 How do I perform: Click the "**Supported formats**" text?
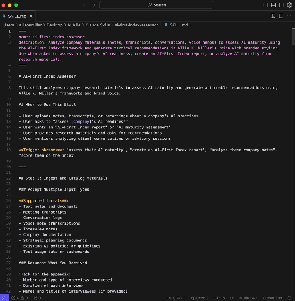click(x=43, y=201)
